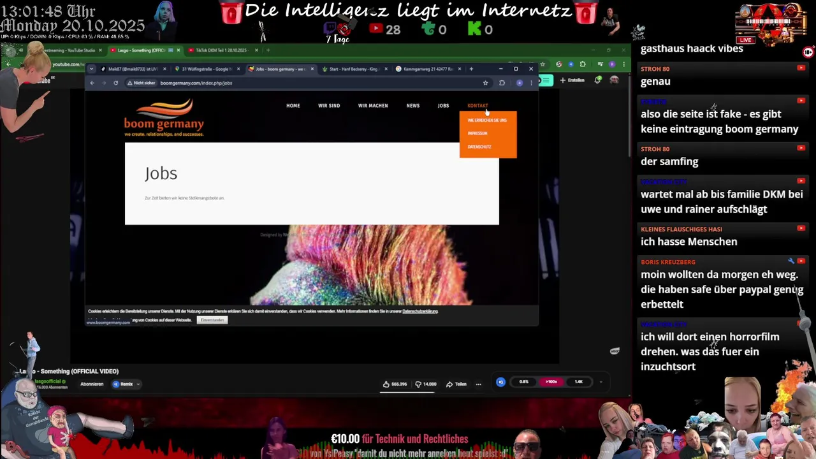Close the Kammgarnweg 21 tab
This screenshot has height=459, width=816.
tap(460, 69)
